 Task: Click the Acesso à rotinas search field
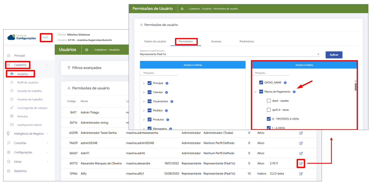pyautogui.click(x=159, y=73)
